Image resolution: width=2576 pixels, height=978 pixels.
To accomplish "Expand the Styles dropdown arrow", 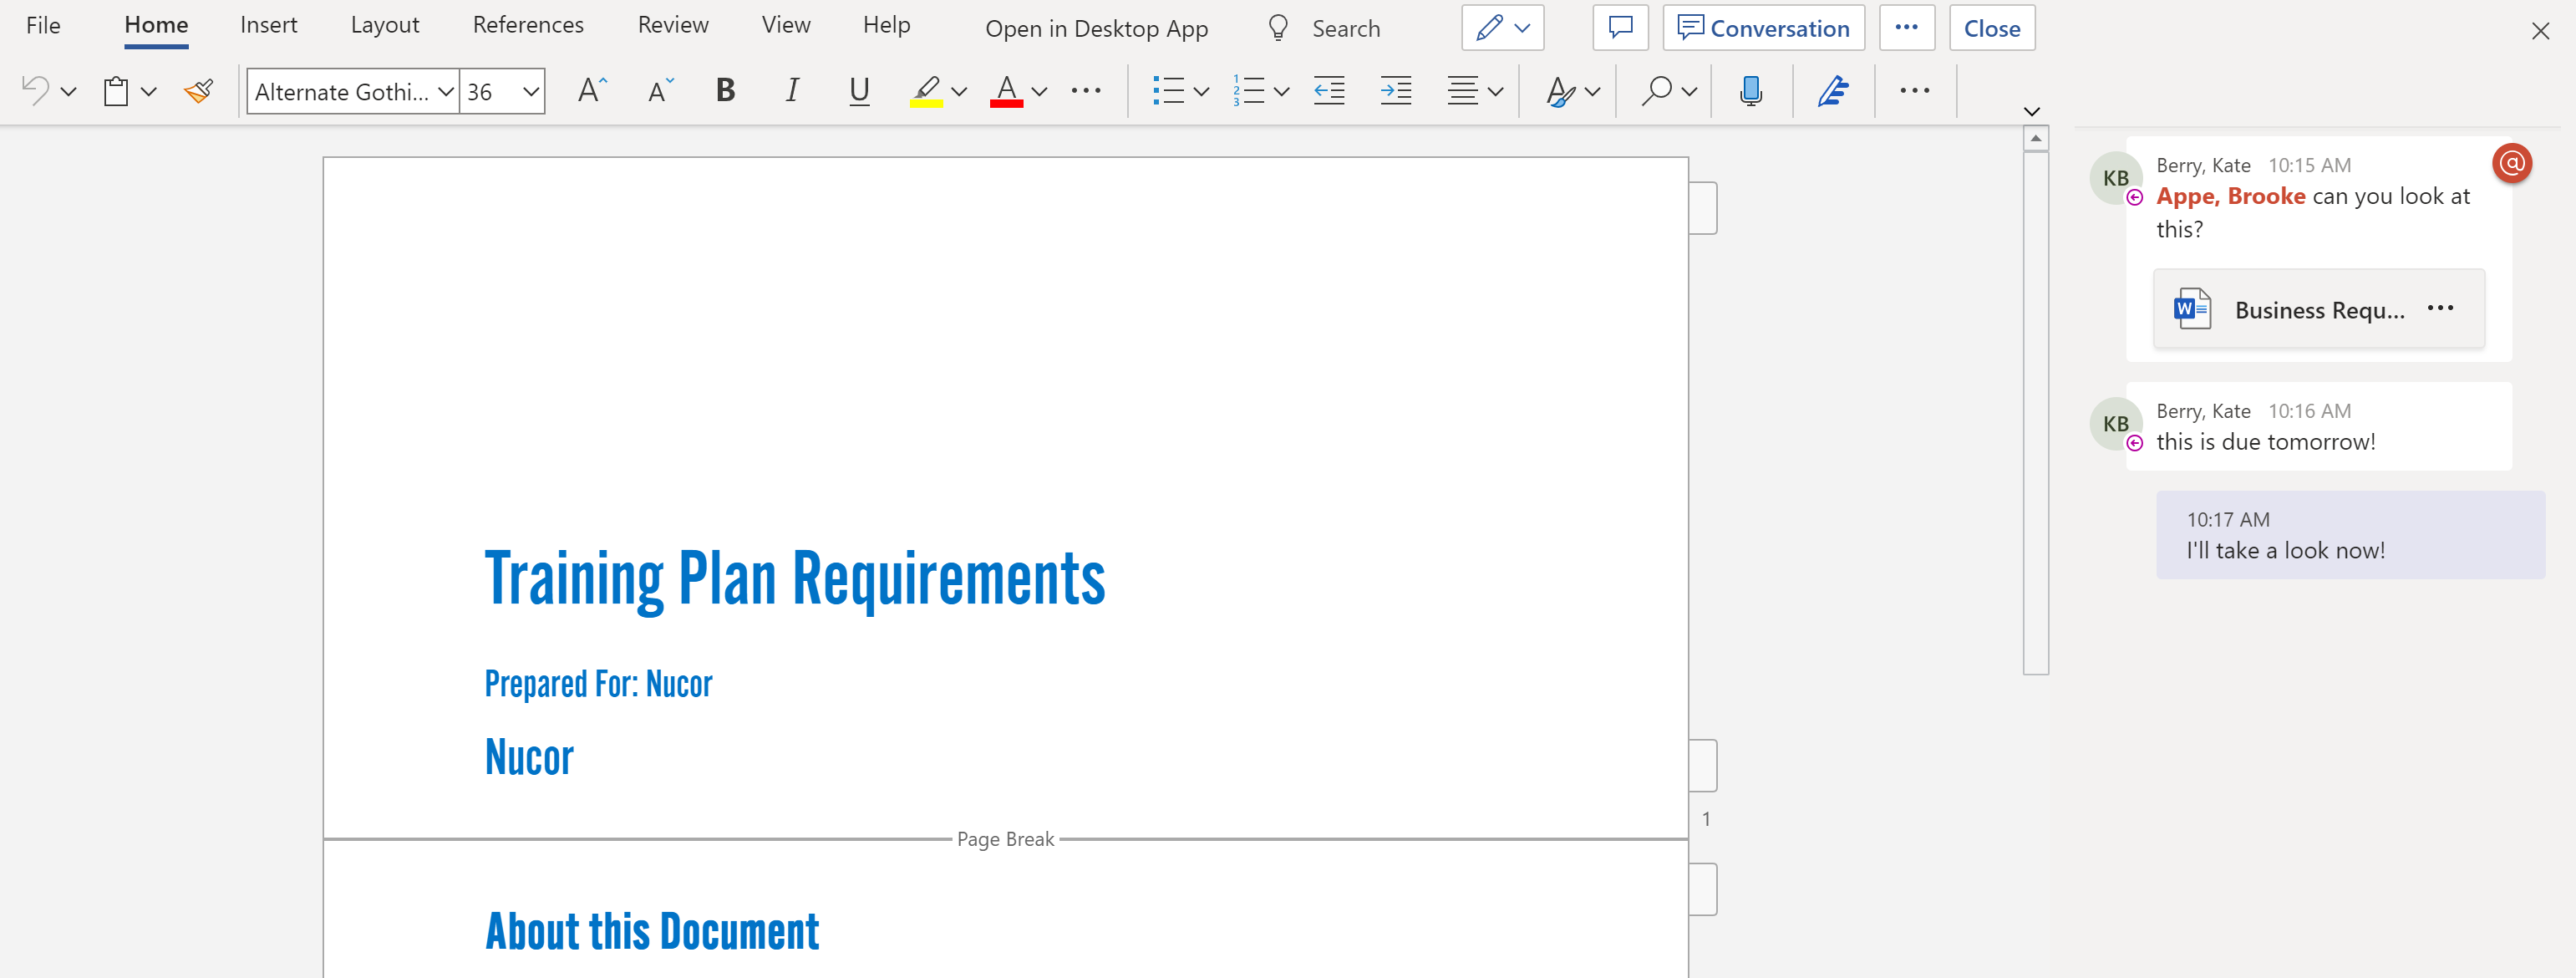I will 1592,92.
